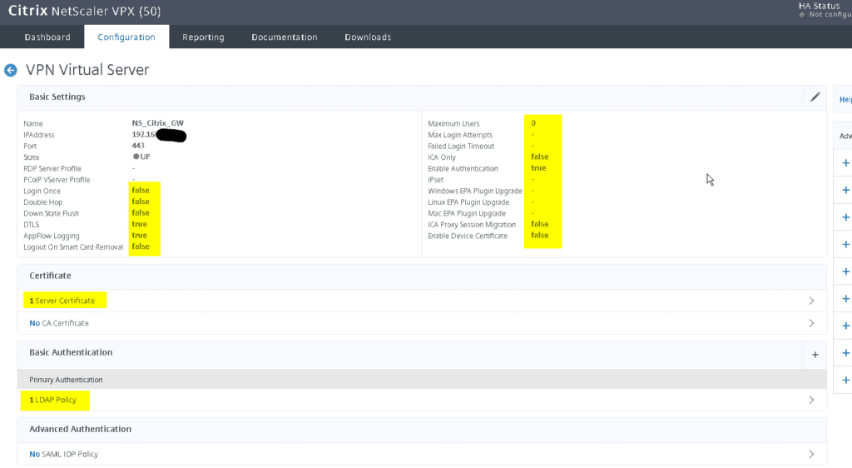Switch to the Configuration tab
This screenshot has width=852, height=468.
(126, 37)
